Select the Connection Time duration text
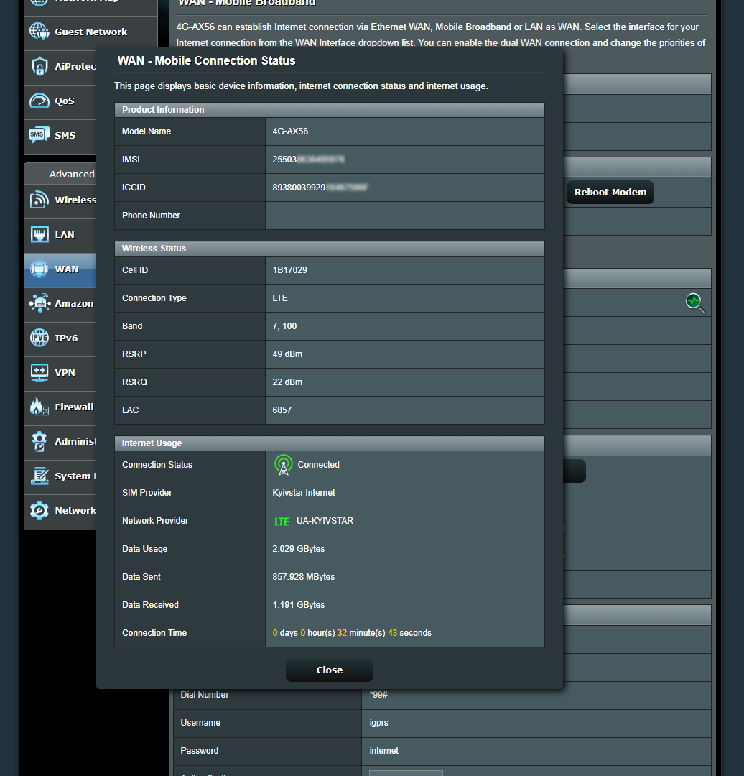The height and width of the screenshot is (776, 744). pos(352,633)
